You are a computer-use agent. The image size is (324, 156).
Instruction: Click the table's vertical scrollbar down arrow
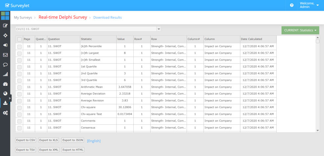tap(317, 130)
